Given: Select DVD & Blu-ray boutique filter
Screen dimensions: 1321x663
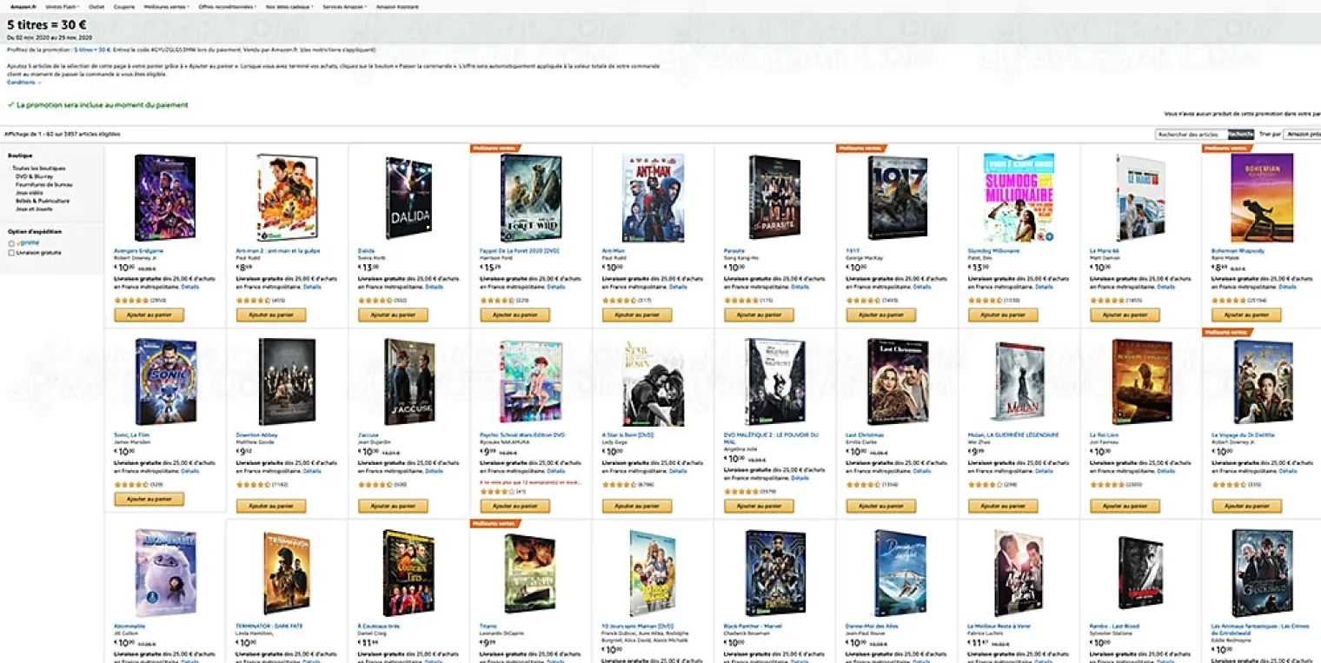Looking at the screenshot, I should coord(32,176).
